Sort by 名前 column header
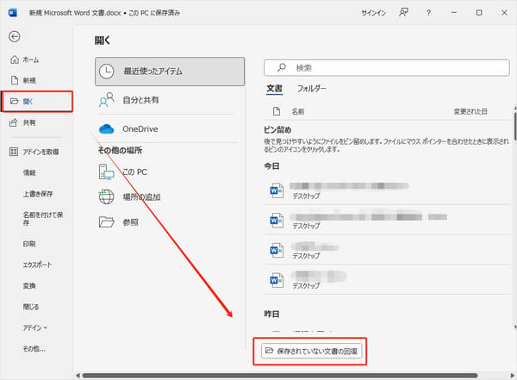Image resolution: width=517 pixels, height=380 pixels. click(297, 111)
